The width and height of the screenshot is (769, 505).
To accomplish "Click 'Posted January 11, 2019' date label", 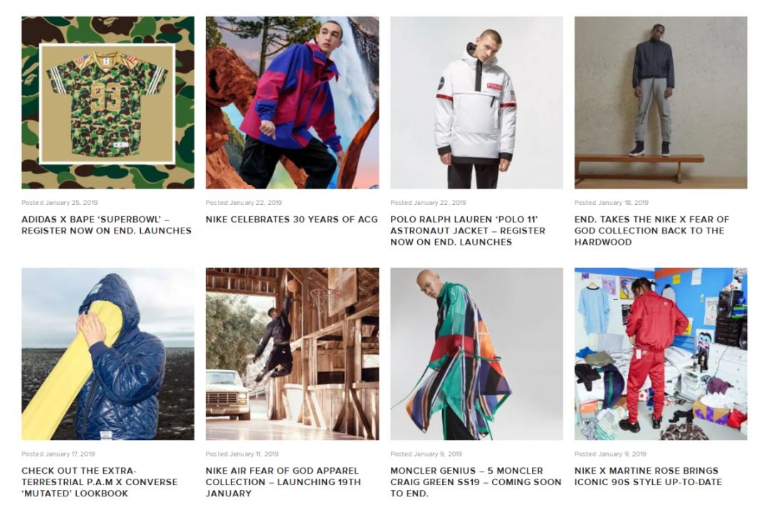I will pyautogui.click(x=242, y=454).
